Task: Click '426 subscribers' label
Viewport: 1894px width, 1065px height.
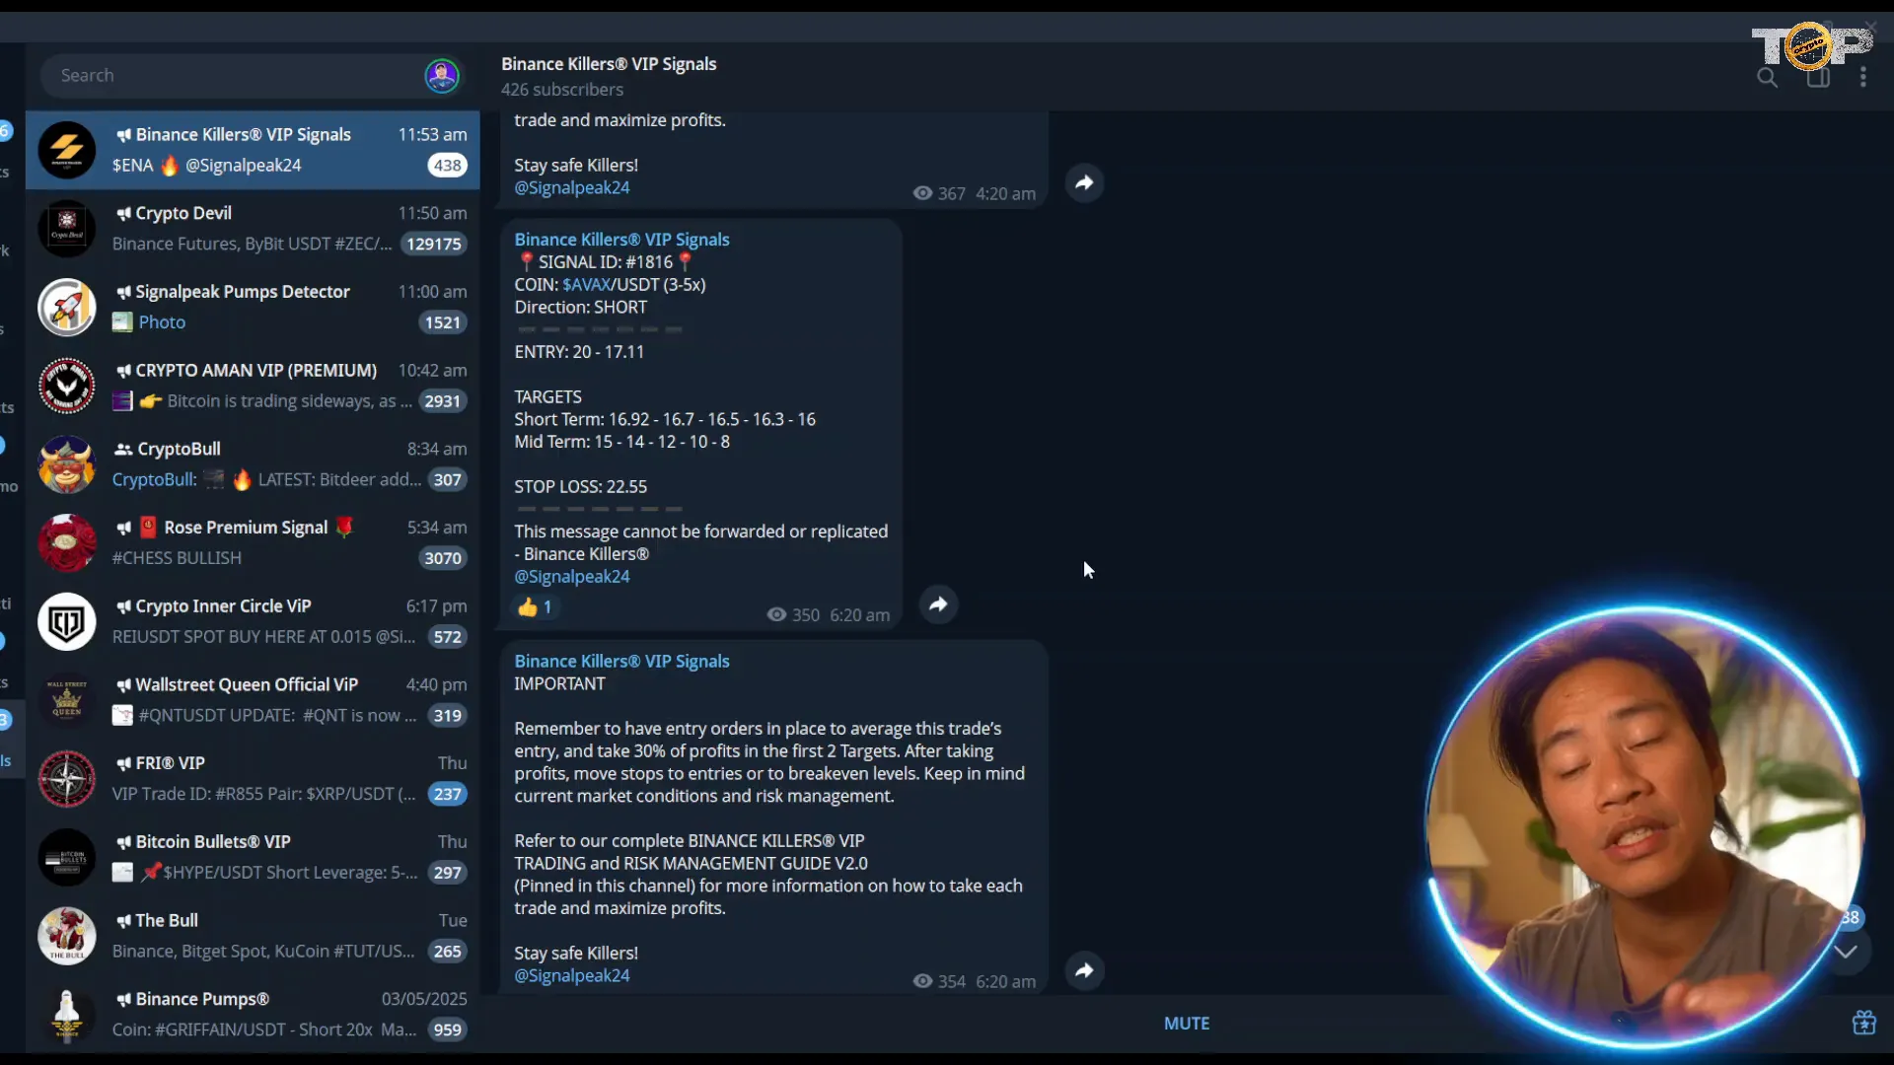Action: click(x=562, y=90)
